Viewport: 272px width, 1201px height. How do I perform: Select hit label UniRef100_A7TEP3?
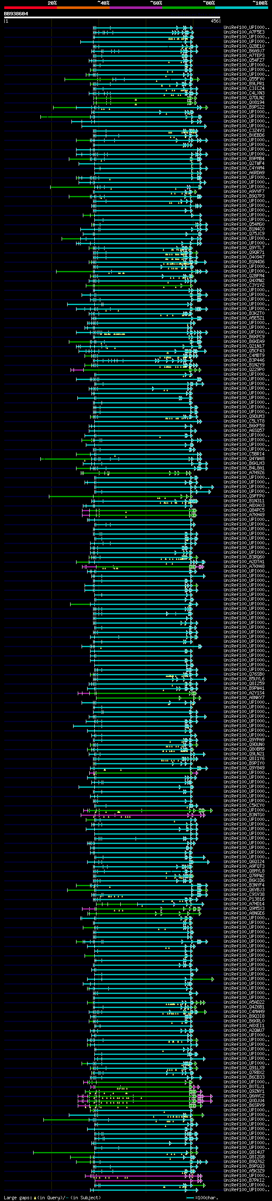[x=244, y=56]
